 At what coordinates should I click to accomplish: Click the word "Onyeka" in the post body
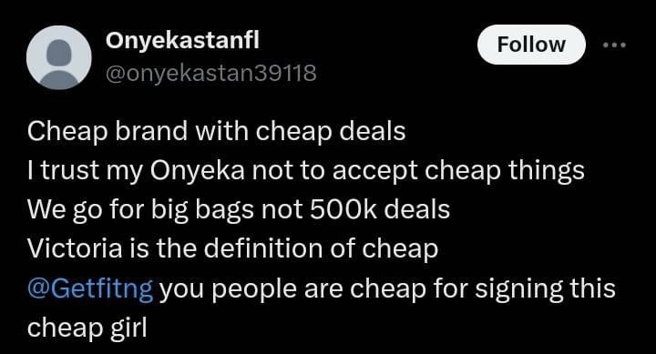[198, 171]
